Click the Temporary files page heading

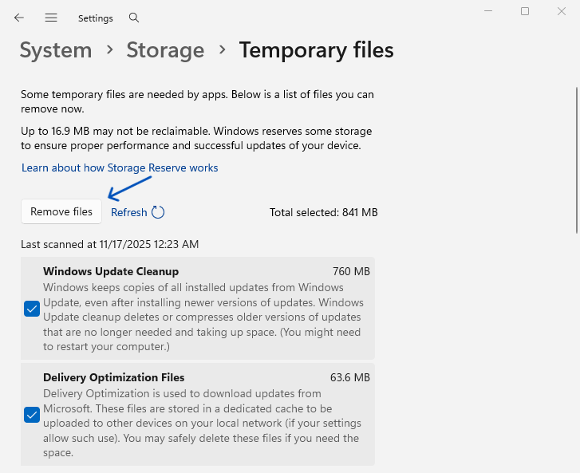click(316, 50)
